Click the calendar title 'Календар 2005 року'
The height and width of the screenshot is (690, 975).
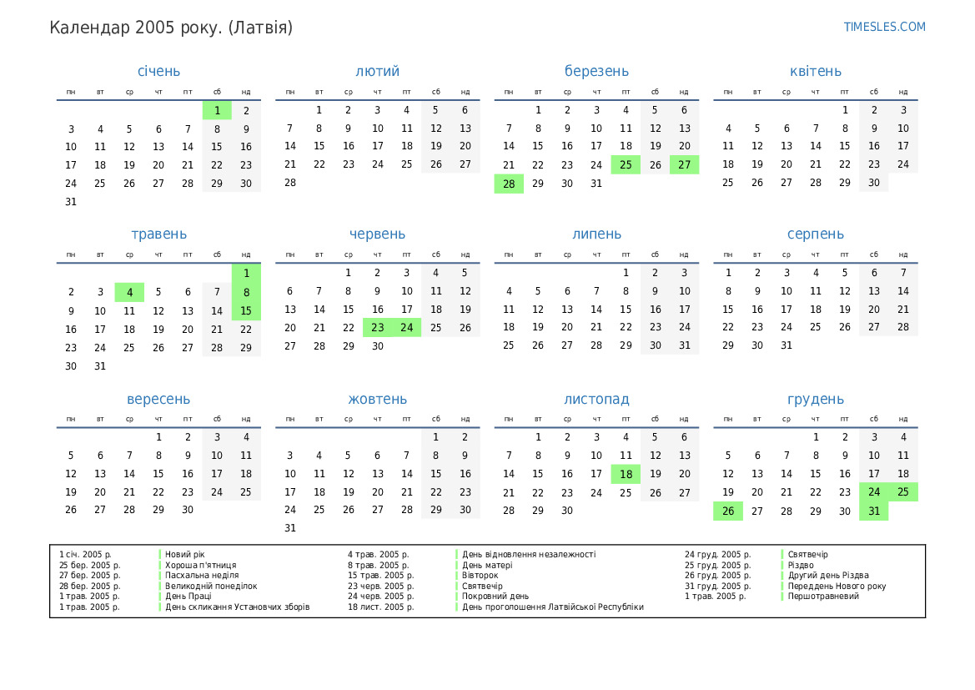pos(171,28)
